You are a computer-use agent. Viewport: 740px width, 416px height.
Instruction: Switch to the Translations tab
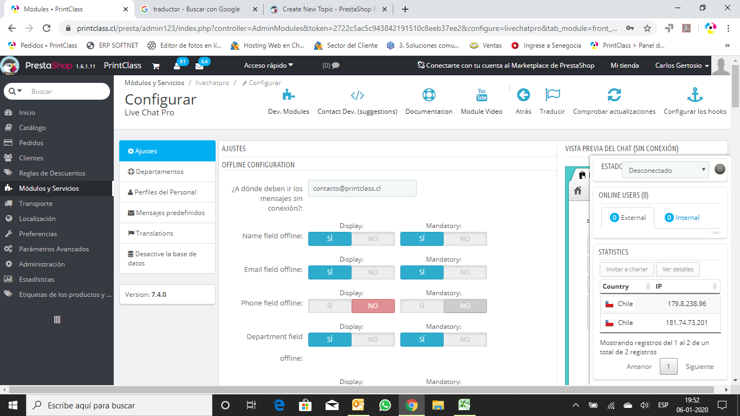coord(167,233)
